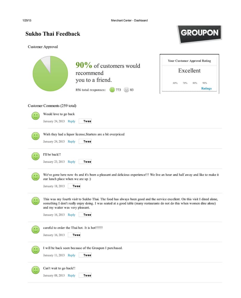241x298 pixels.
Task: Reply to the January 11 Groupon purchase comment
Action: (x=71, y=255)
